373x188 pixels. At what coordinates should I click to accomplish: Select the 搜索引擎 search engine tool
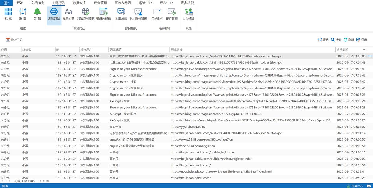68,14
